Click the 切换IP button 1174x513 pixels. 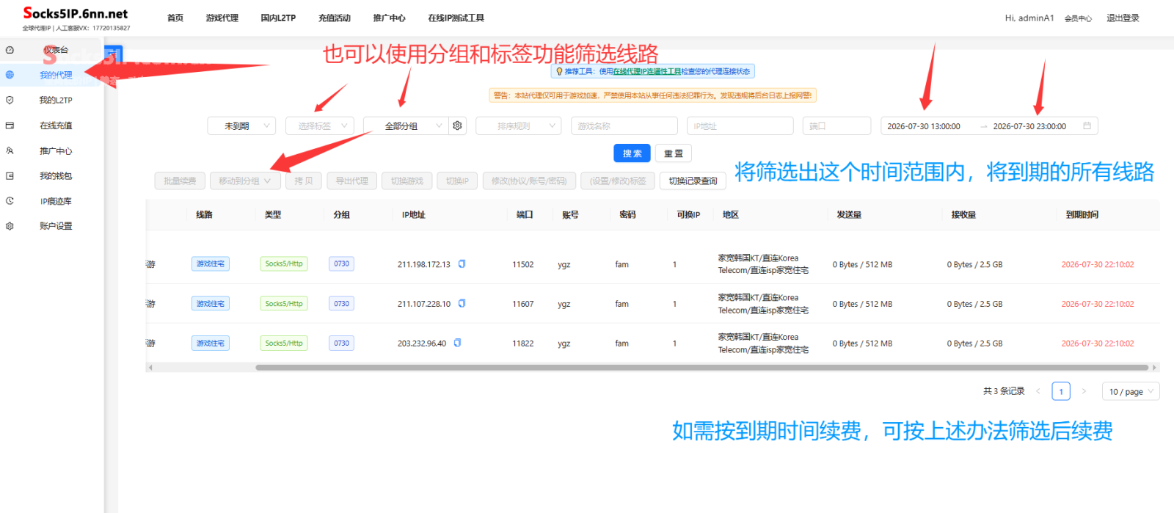pos(458,181)
